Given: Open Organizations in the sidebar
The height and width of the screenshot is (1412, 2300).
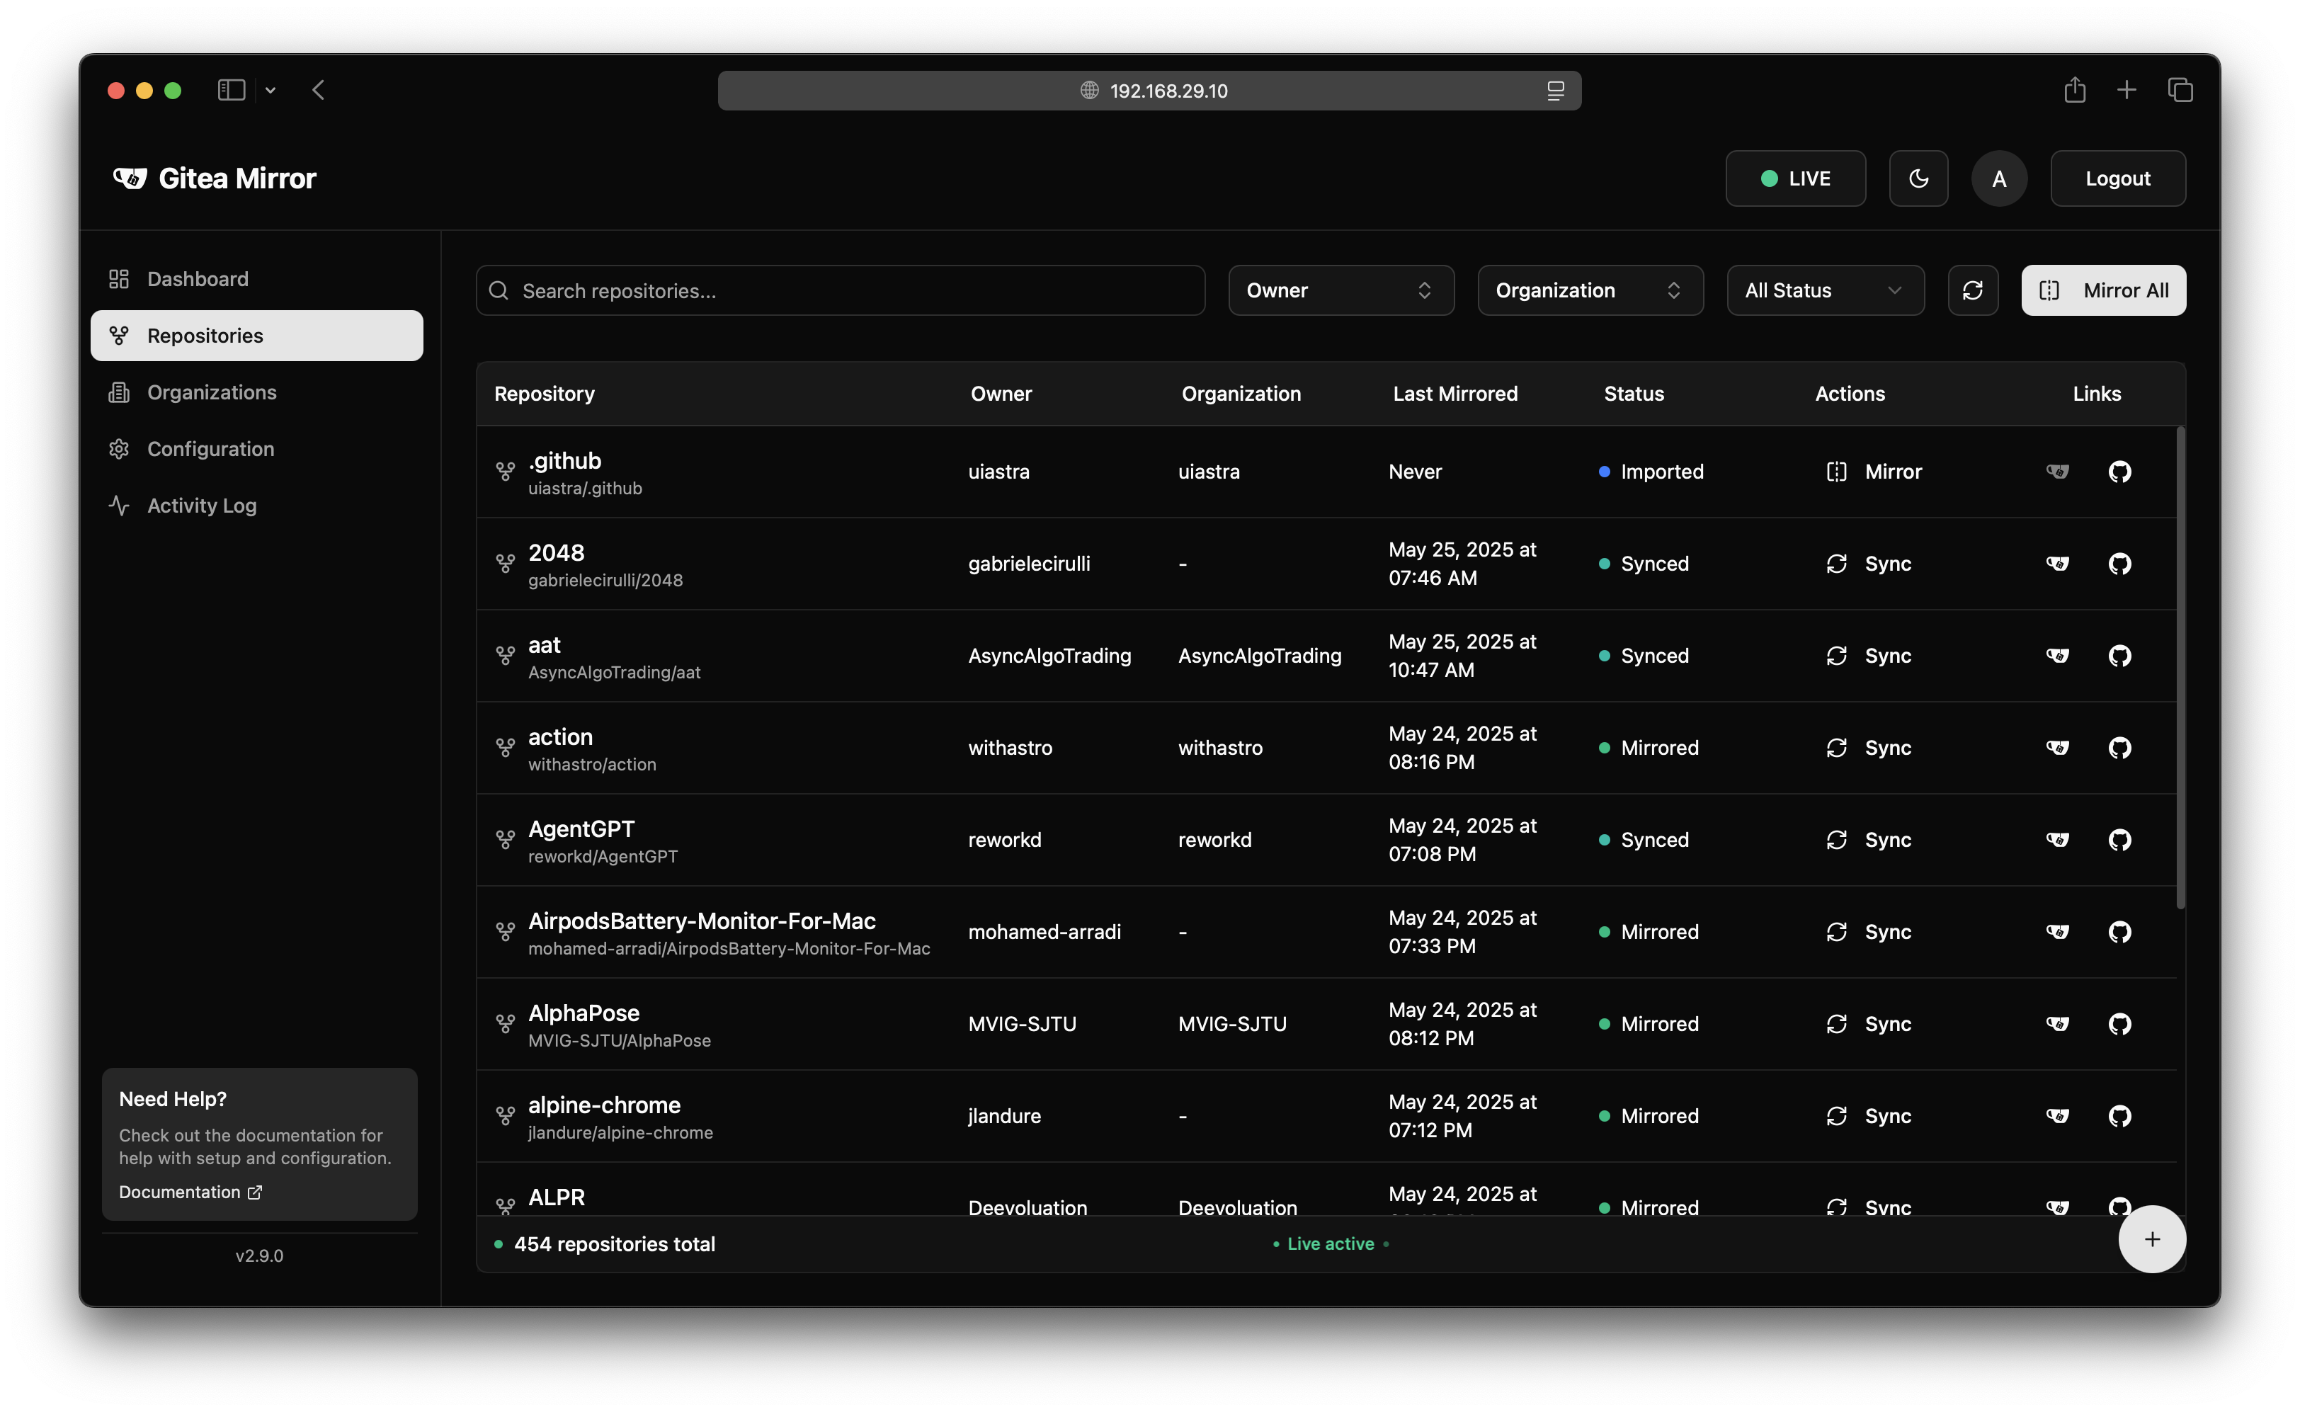Looking at the screenshot, I should [210, 392].
